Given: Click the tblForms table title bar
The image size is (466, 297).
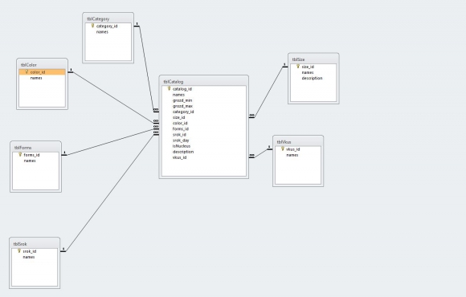Looking at the screenshot, I should (35, 148).
